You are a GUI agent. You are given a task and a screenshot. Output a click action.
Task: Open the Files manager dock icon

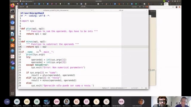13,28
